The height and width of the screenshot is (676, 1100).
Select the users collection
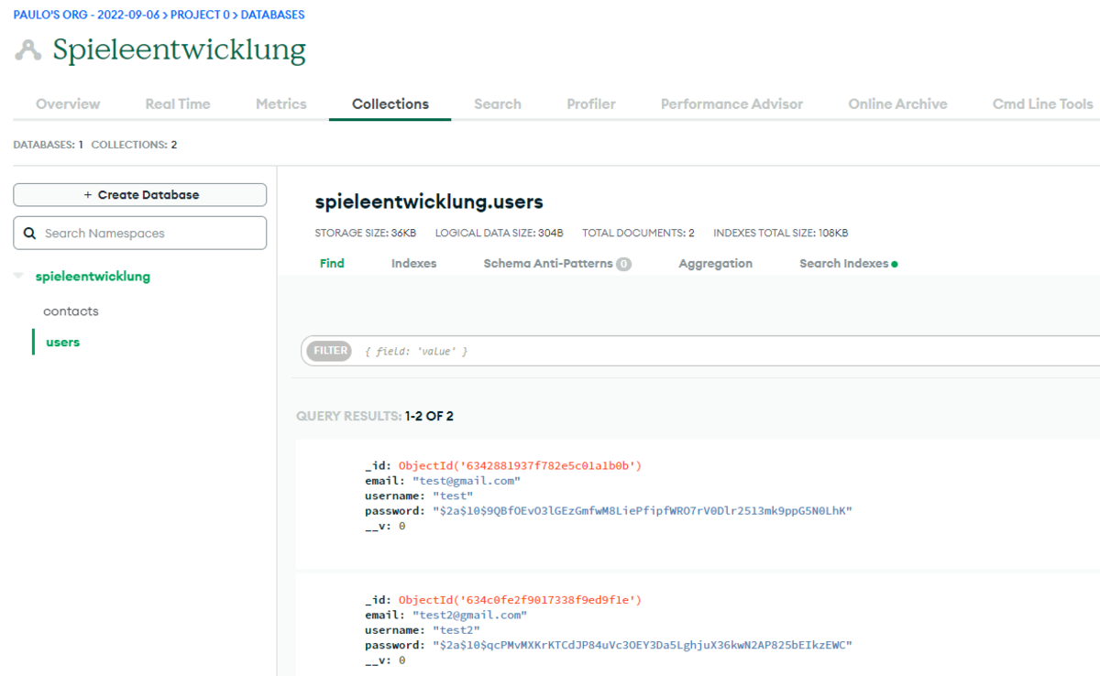pyautogui.click(x=62, y=343)
